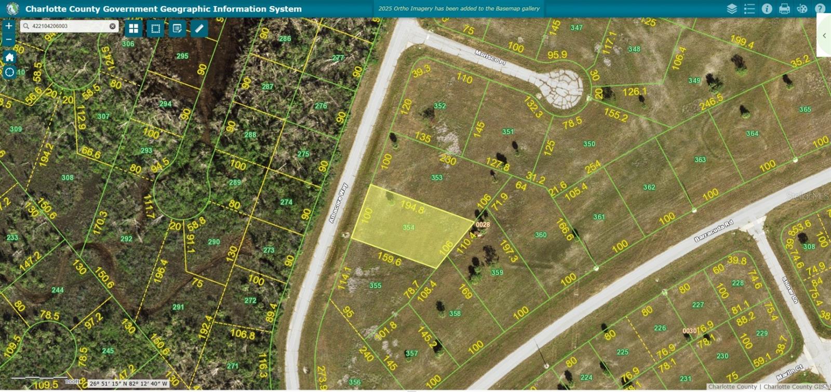Image resolution: width=831 pixels, height=392 pixels.
Task: Click the Charlotte County logo
Action: point(12,9)
